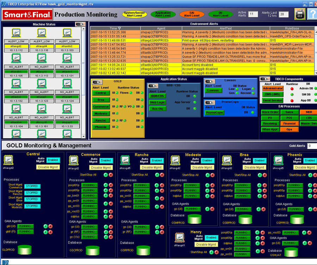This screenshot has width=317, height=265.
Task: Open the help question mark icon
Action: coord(312,14)
